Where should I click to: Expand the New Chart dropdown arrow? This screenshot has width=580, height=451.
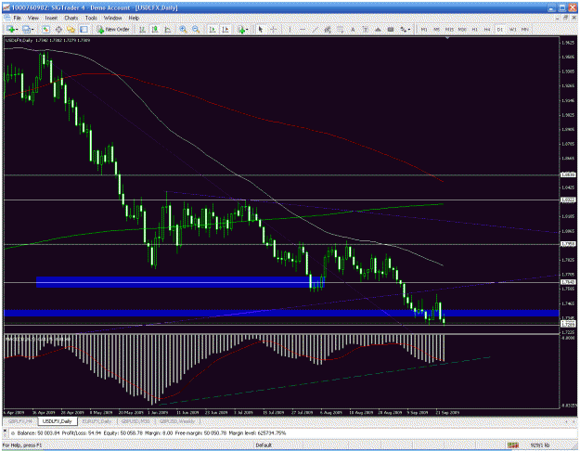point(17,29)
